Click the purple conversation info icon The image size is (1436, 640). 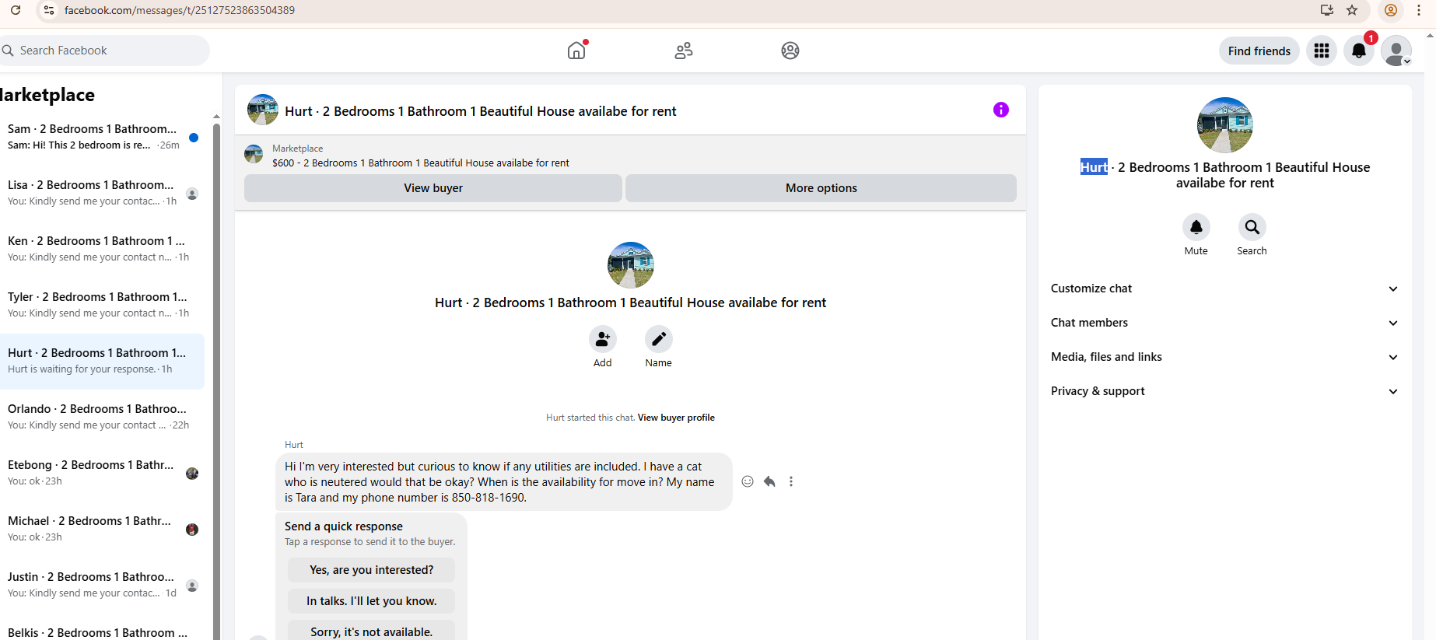(x=1001, y=110)
